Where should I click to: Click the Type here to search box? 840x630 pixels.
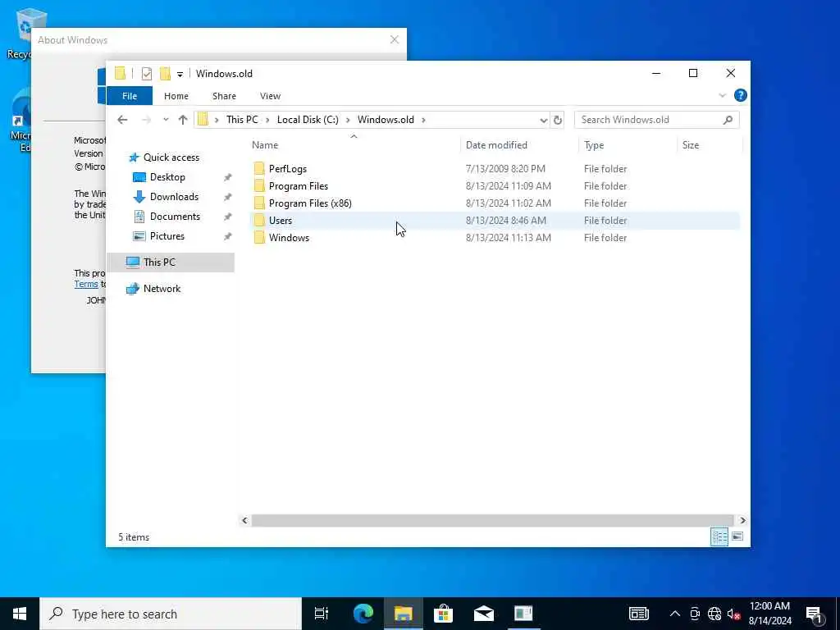tap(171, 614)
